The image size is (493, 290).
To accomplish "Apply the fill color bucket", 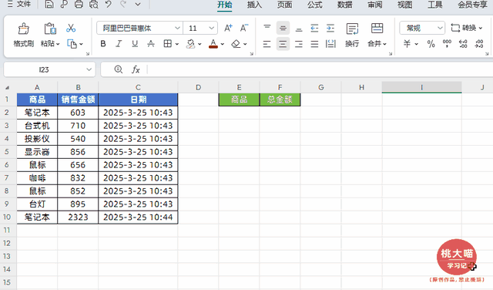I will 190,44.
